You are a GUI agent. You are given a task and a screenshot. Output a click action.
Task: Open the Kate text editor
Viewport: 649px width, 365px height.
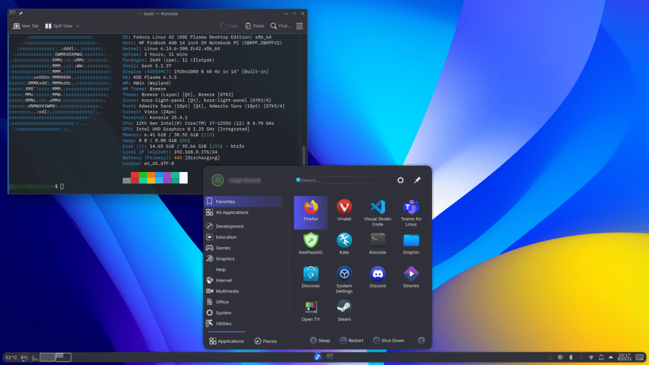(344, 243)
